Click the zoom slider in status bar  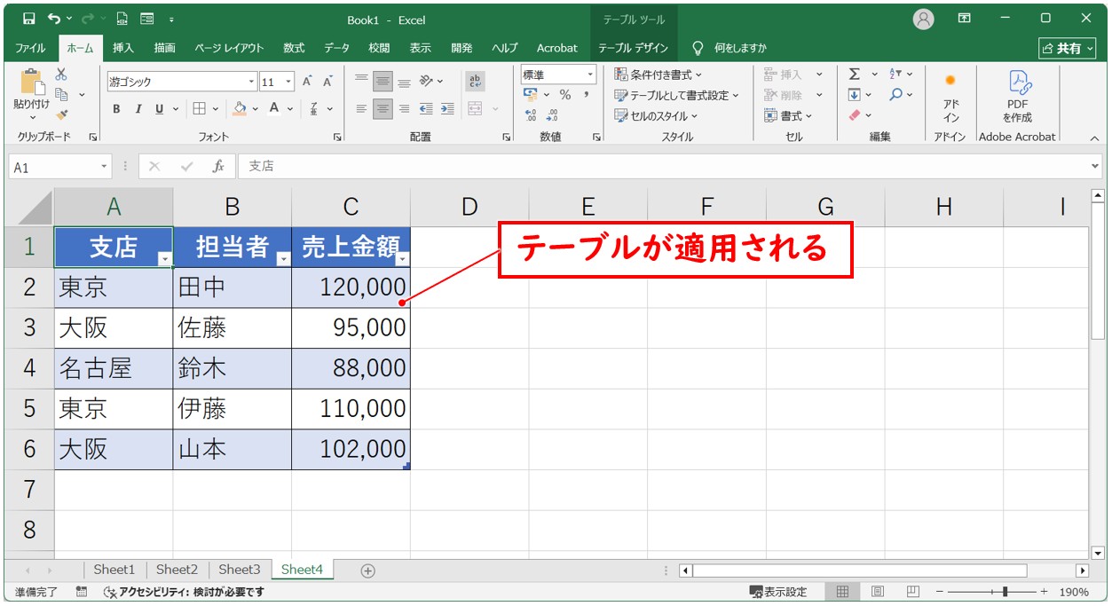pyautogui.click(x=1004, y=592)
